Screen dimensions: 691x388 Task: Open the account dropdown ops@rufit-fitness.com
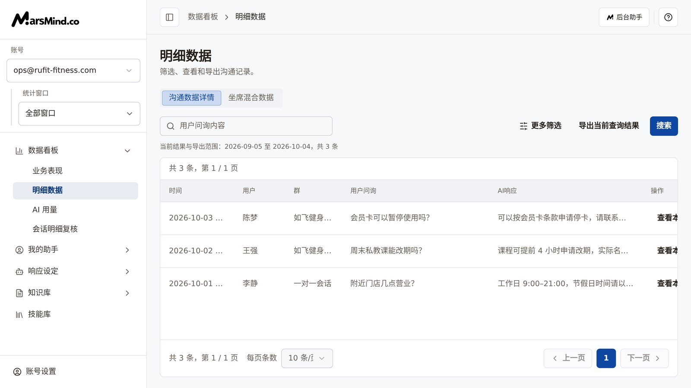point(73,71)
